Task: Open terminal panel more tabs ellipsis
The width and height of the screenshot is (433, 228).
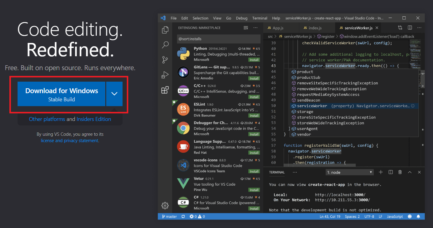Action: [295, 172]
